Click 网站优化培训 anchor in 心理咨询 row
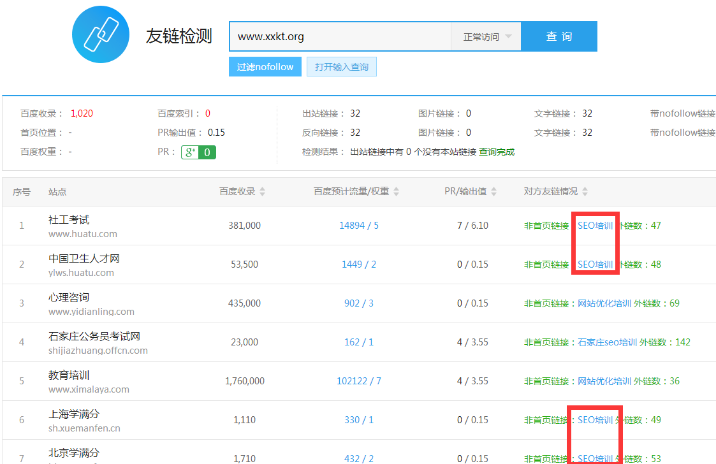 tap(604, 303)
